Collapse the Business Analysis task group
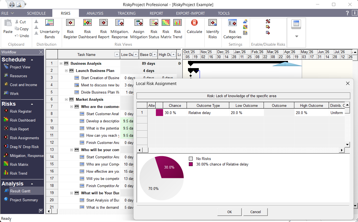This screenshot has height=222, width=358. [61, 63]
